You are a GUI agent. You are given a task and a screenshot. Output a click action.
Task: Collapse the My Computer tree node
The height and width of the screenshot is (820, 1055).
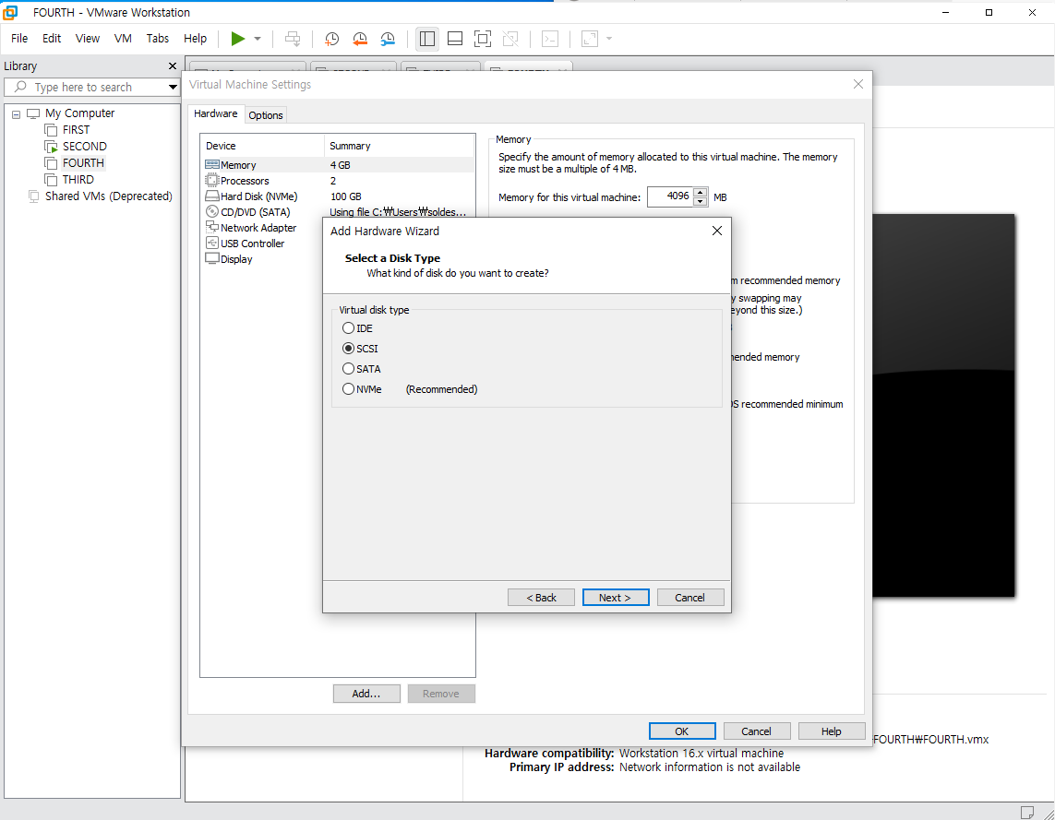pos(16,114)
